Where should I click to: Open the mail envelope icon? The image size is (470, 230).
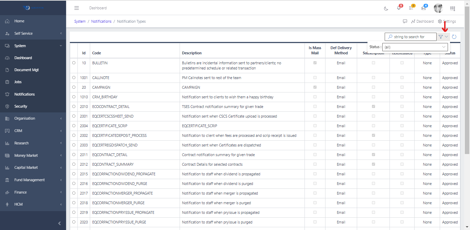coord(424,8)
